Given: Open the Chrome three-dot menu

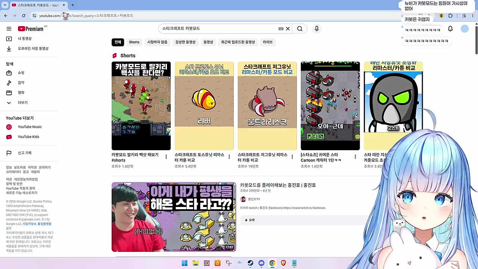Looking at the screenshot, I should point(474,16).
